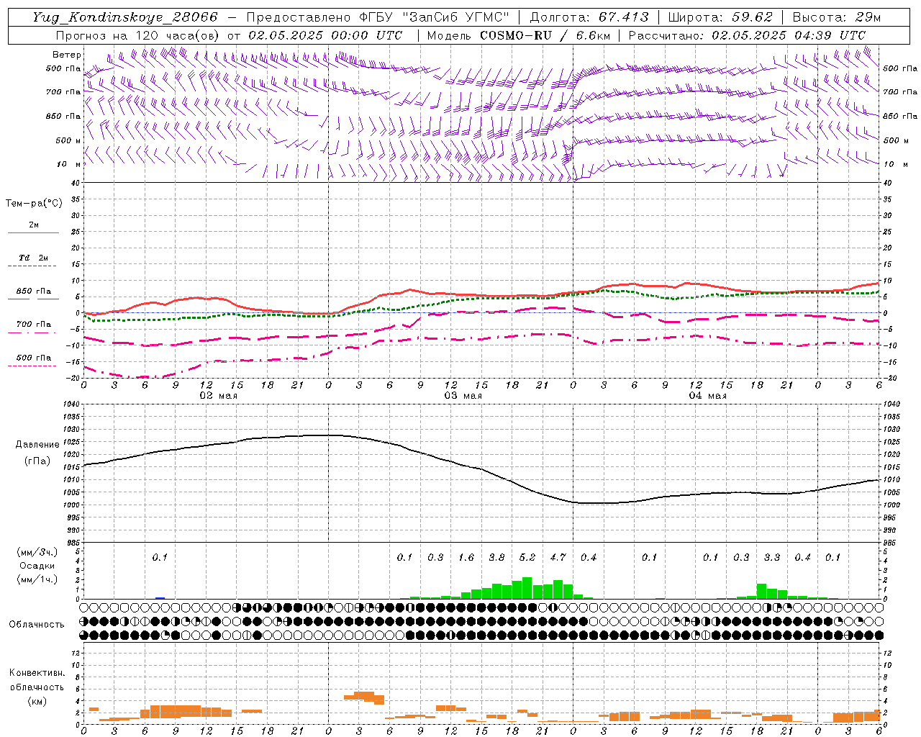Image resolution: width=921 pixels, height=737 pixels.
Task: Click the Облачность cloud cover label
Action: click(x=37, y=624)
